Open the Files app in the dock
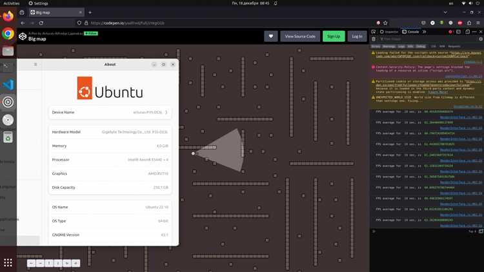 click(x=8, y=50)
